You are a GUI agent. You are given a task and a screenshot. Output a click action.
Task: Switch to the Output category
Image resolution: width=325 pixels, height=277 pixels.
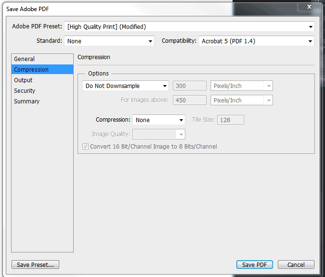point(24,80)
